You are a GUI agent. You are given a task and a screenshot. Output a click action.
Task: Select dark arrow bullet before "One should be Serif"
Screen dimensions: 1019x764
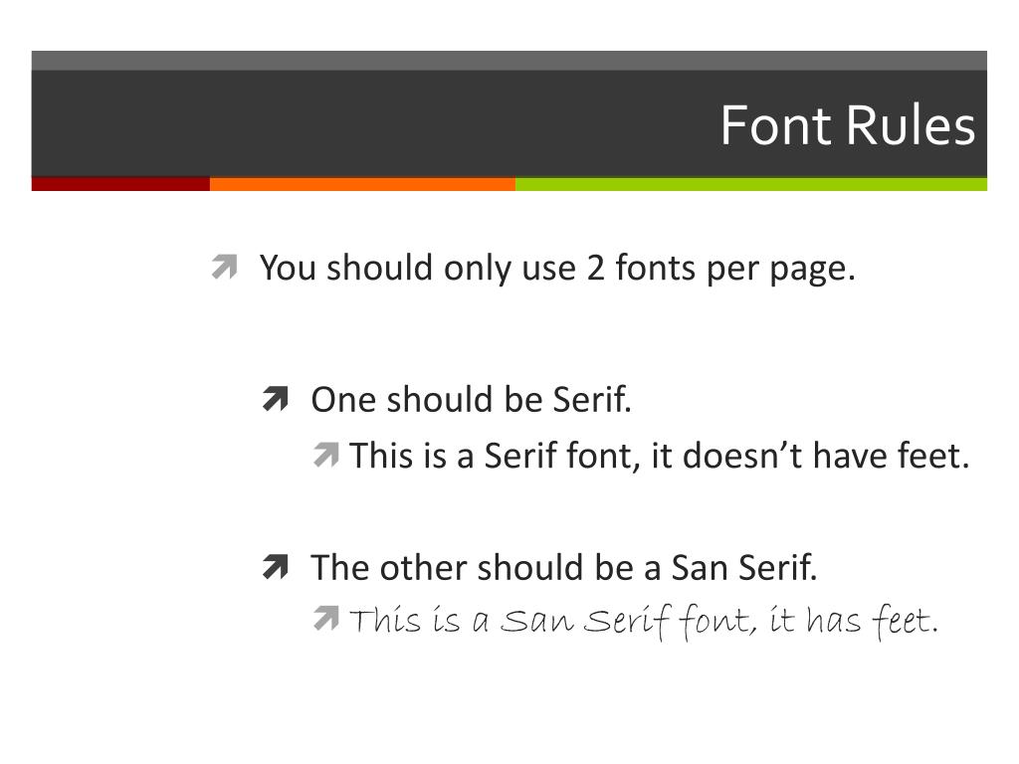click(x=276, y=399)
